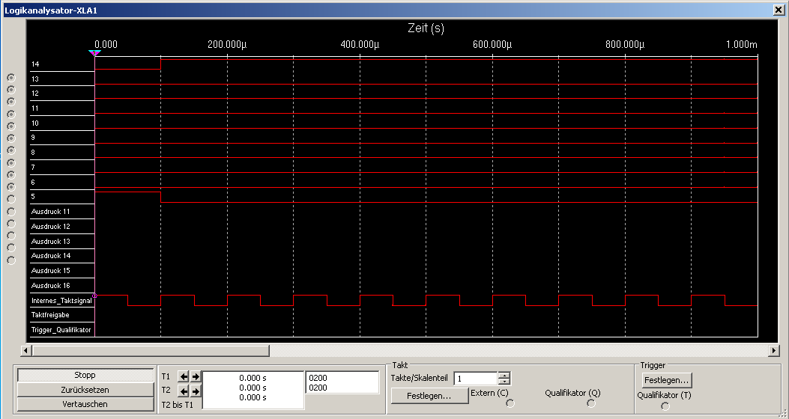Close the Logikanalysator-XLA1 window
The width and height of the screenshot is (789, 419).
coord(779,10)
